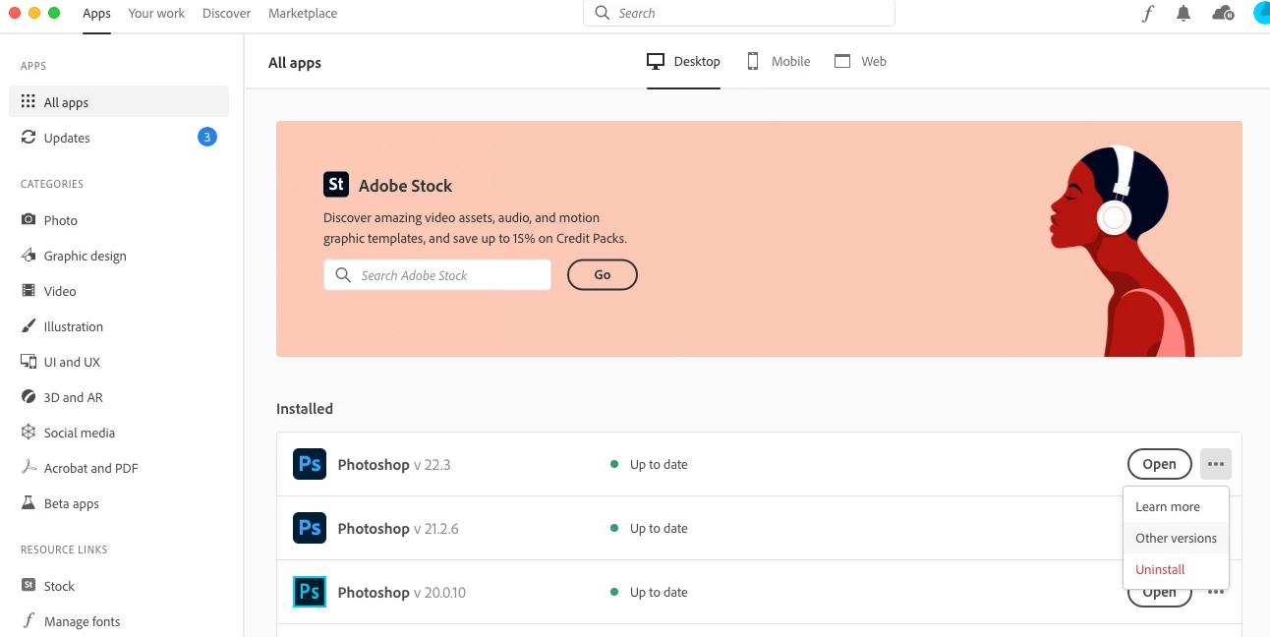Open the Marketplace tab

(303, 14)
